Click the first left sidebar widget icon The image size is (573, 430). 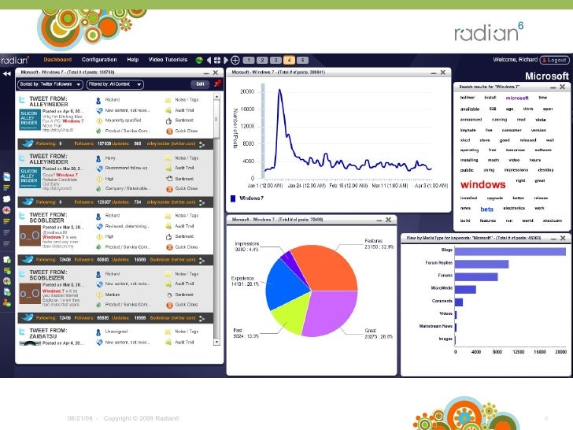coord(7,177)
